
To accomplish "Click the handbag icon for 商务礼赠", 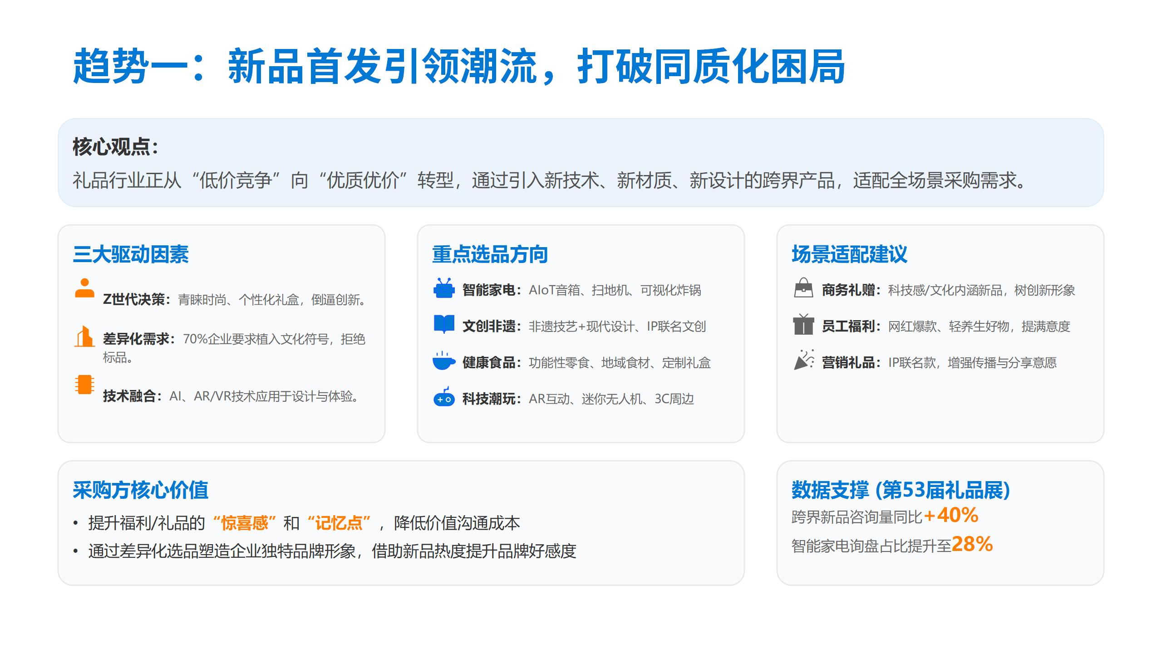I will (x=803, y=288).
